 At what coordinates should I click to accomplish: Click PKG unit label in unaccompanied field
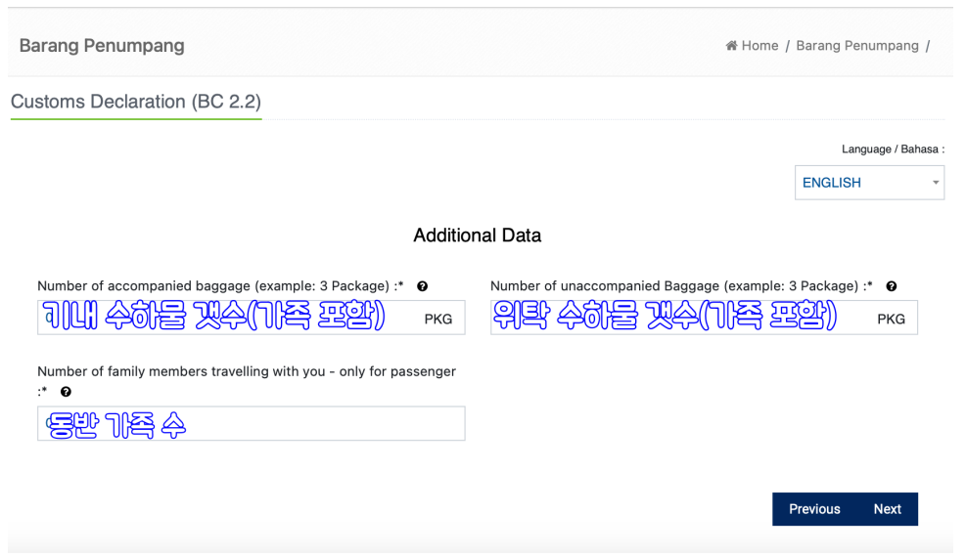pos(891,319)
